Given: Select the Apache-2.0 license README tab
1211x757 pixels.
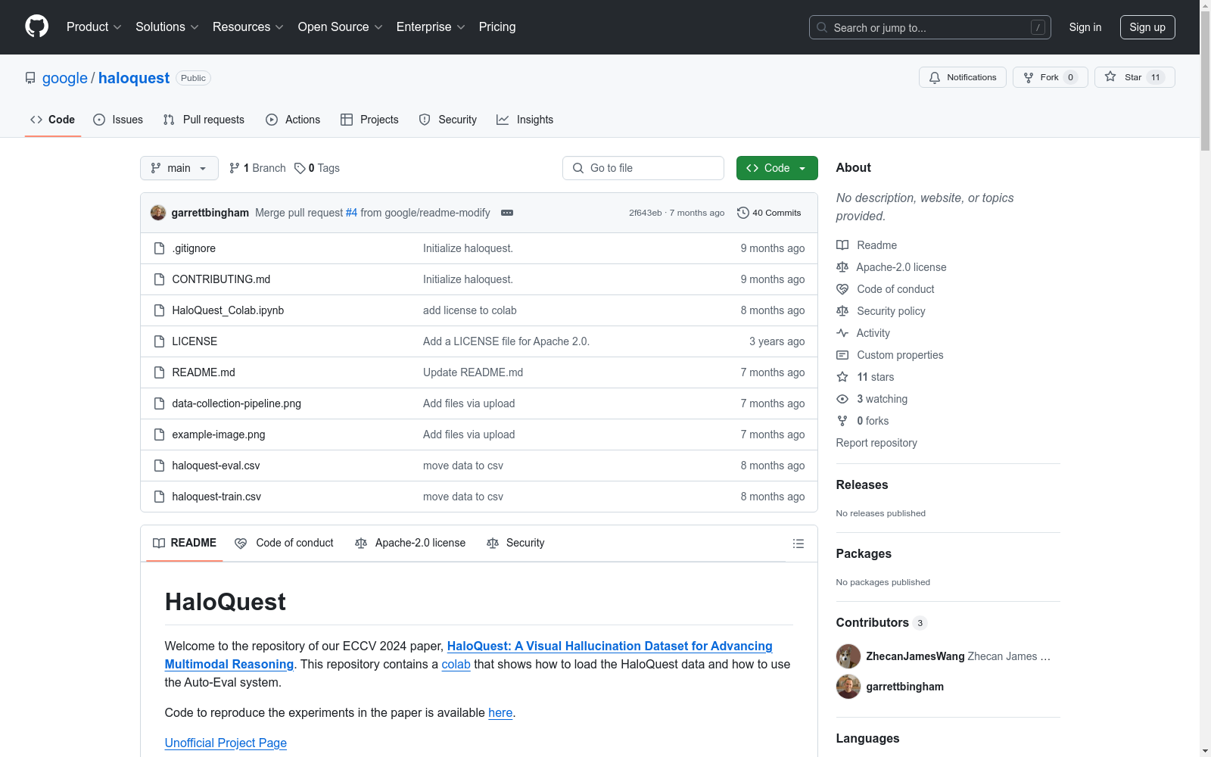Looking at the screenshot, I should click(410, 543).
